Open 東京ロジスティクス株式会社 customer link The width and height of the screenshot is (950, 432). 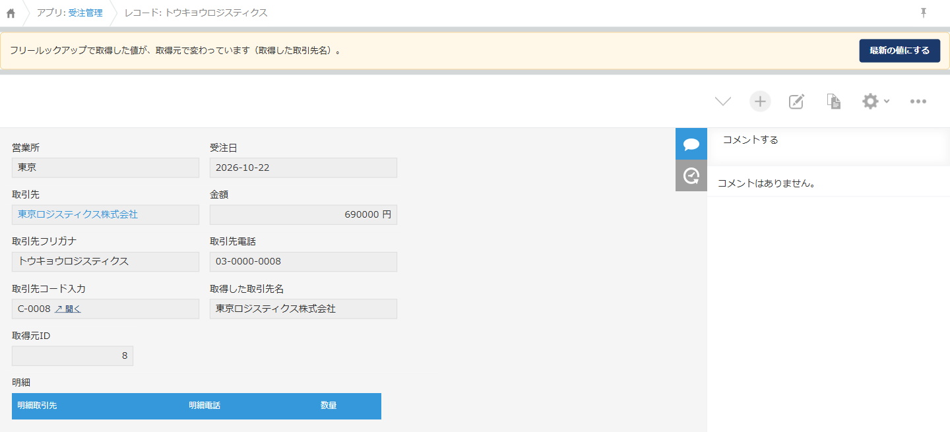[x=78, y=214]
